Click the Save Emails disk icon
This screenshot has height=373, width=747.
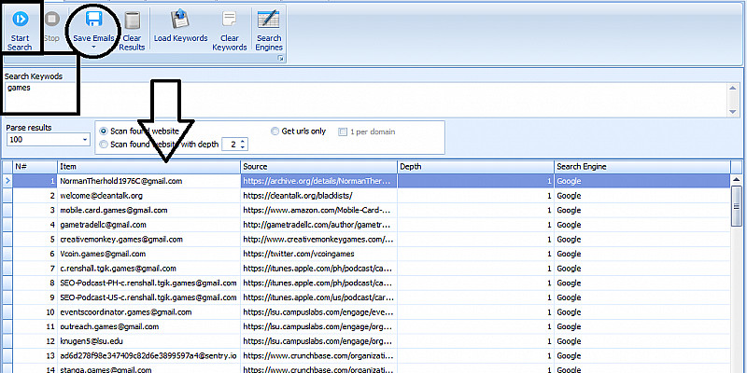pyautogui.click(x=94, y=21)
